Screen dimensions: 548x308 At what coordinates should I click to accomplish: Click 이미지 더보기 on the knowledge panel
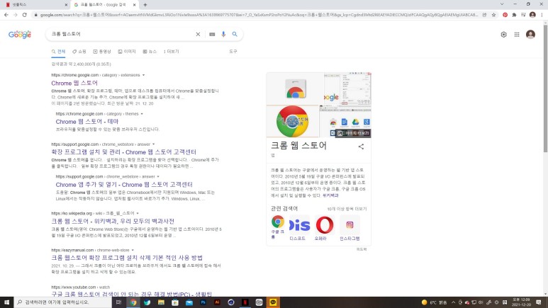click(x=353, y=133)
